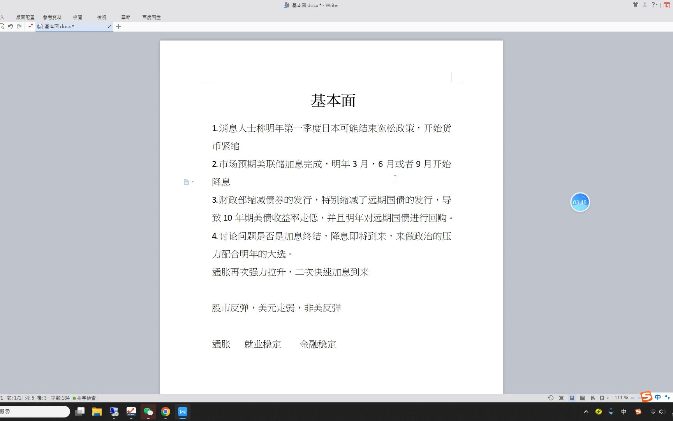This screenshot has height=421, width=673.
Task: Open File Explorer from the taskbar
Action: click(x=97, y=412)
